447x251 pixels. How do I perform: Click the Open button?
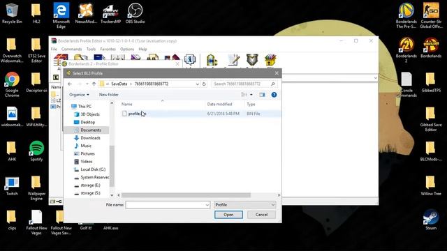click(228, 215)
